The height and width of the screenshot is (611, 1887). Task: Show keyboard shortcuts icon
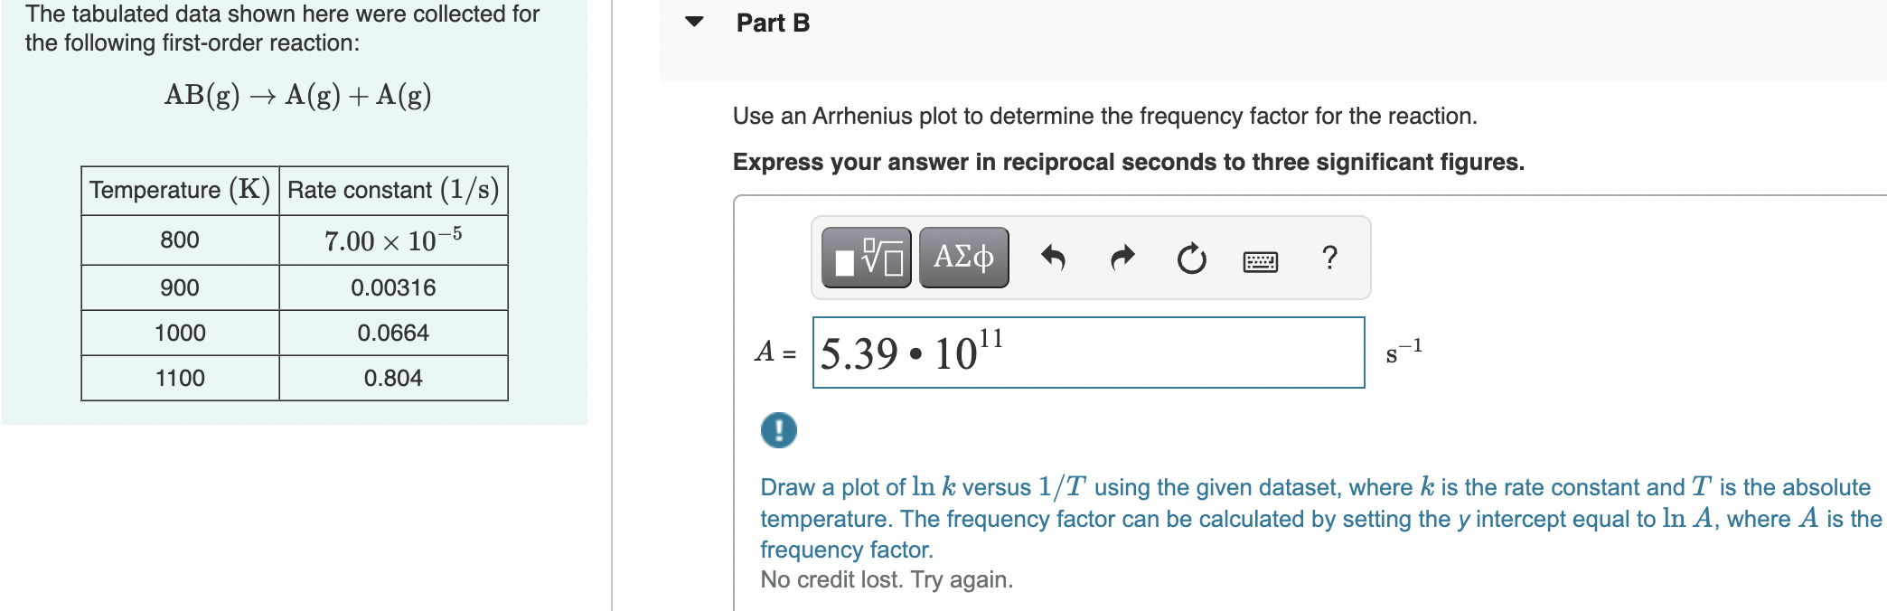(x=1260, y=261)
